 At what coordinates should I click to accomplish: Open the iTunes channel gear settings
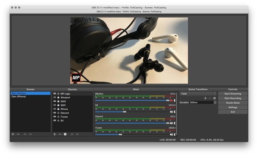(174, 134)
